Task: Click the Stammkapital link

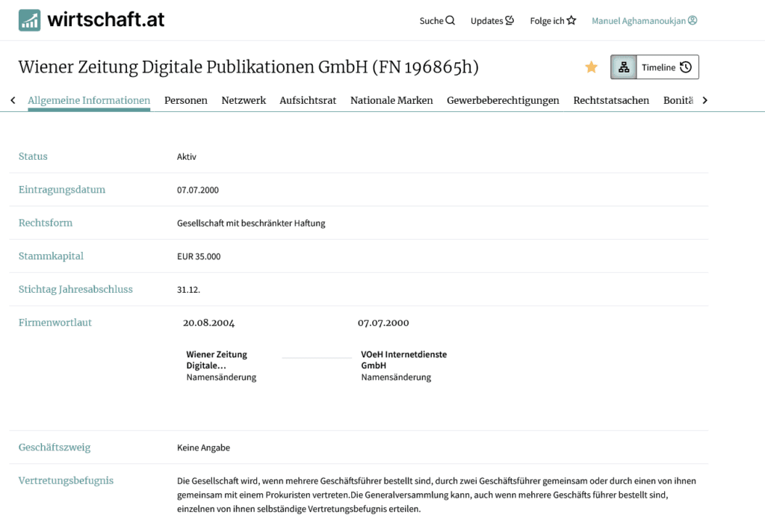Action: click(x=51, y=256)
